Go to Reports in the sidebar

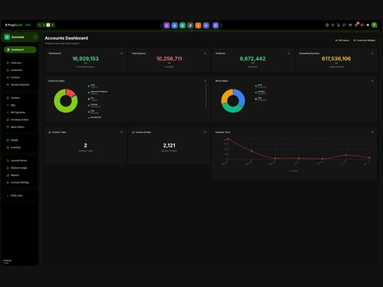point(15,175)
